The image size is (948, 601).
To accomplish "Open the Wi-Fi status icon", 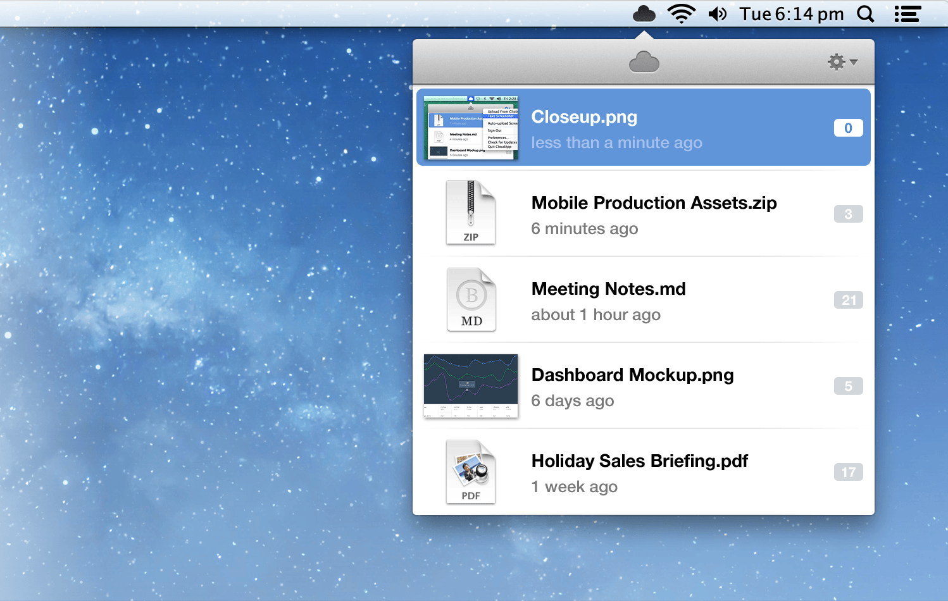I will (681, 13).
